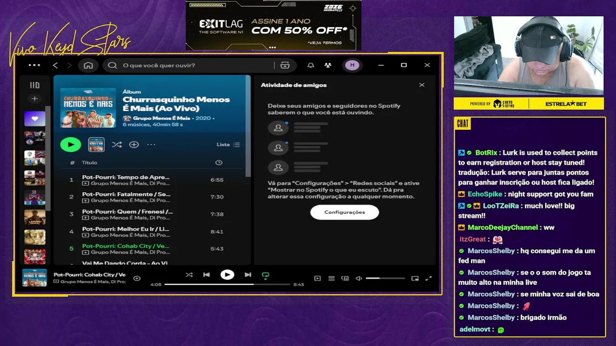Click the white play button in player bar
Image resolution: width=616 pixels, height=346 pixels.
pyautogui.click(x=227, y=275)
